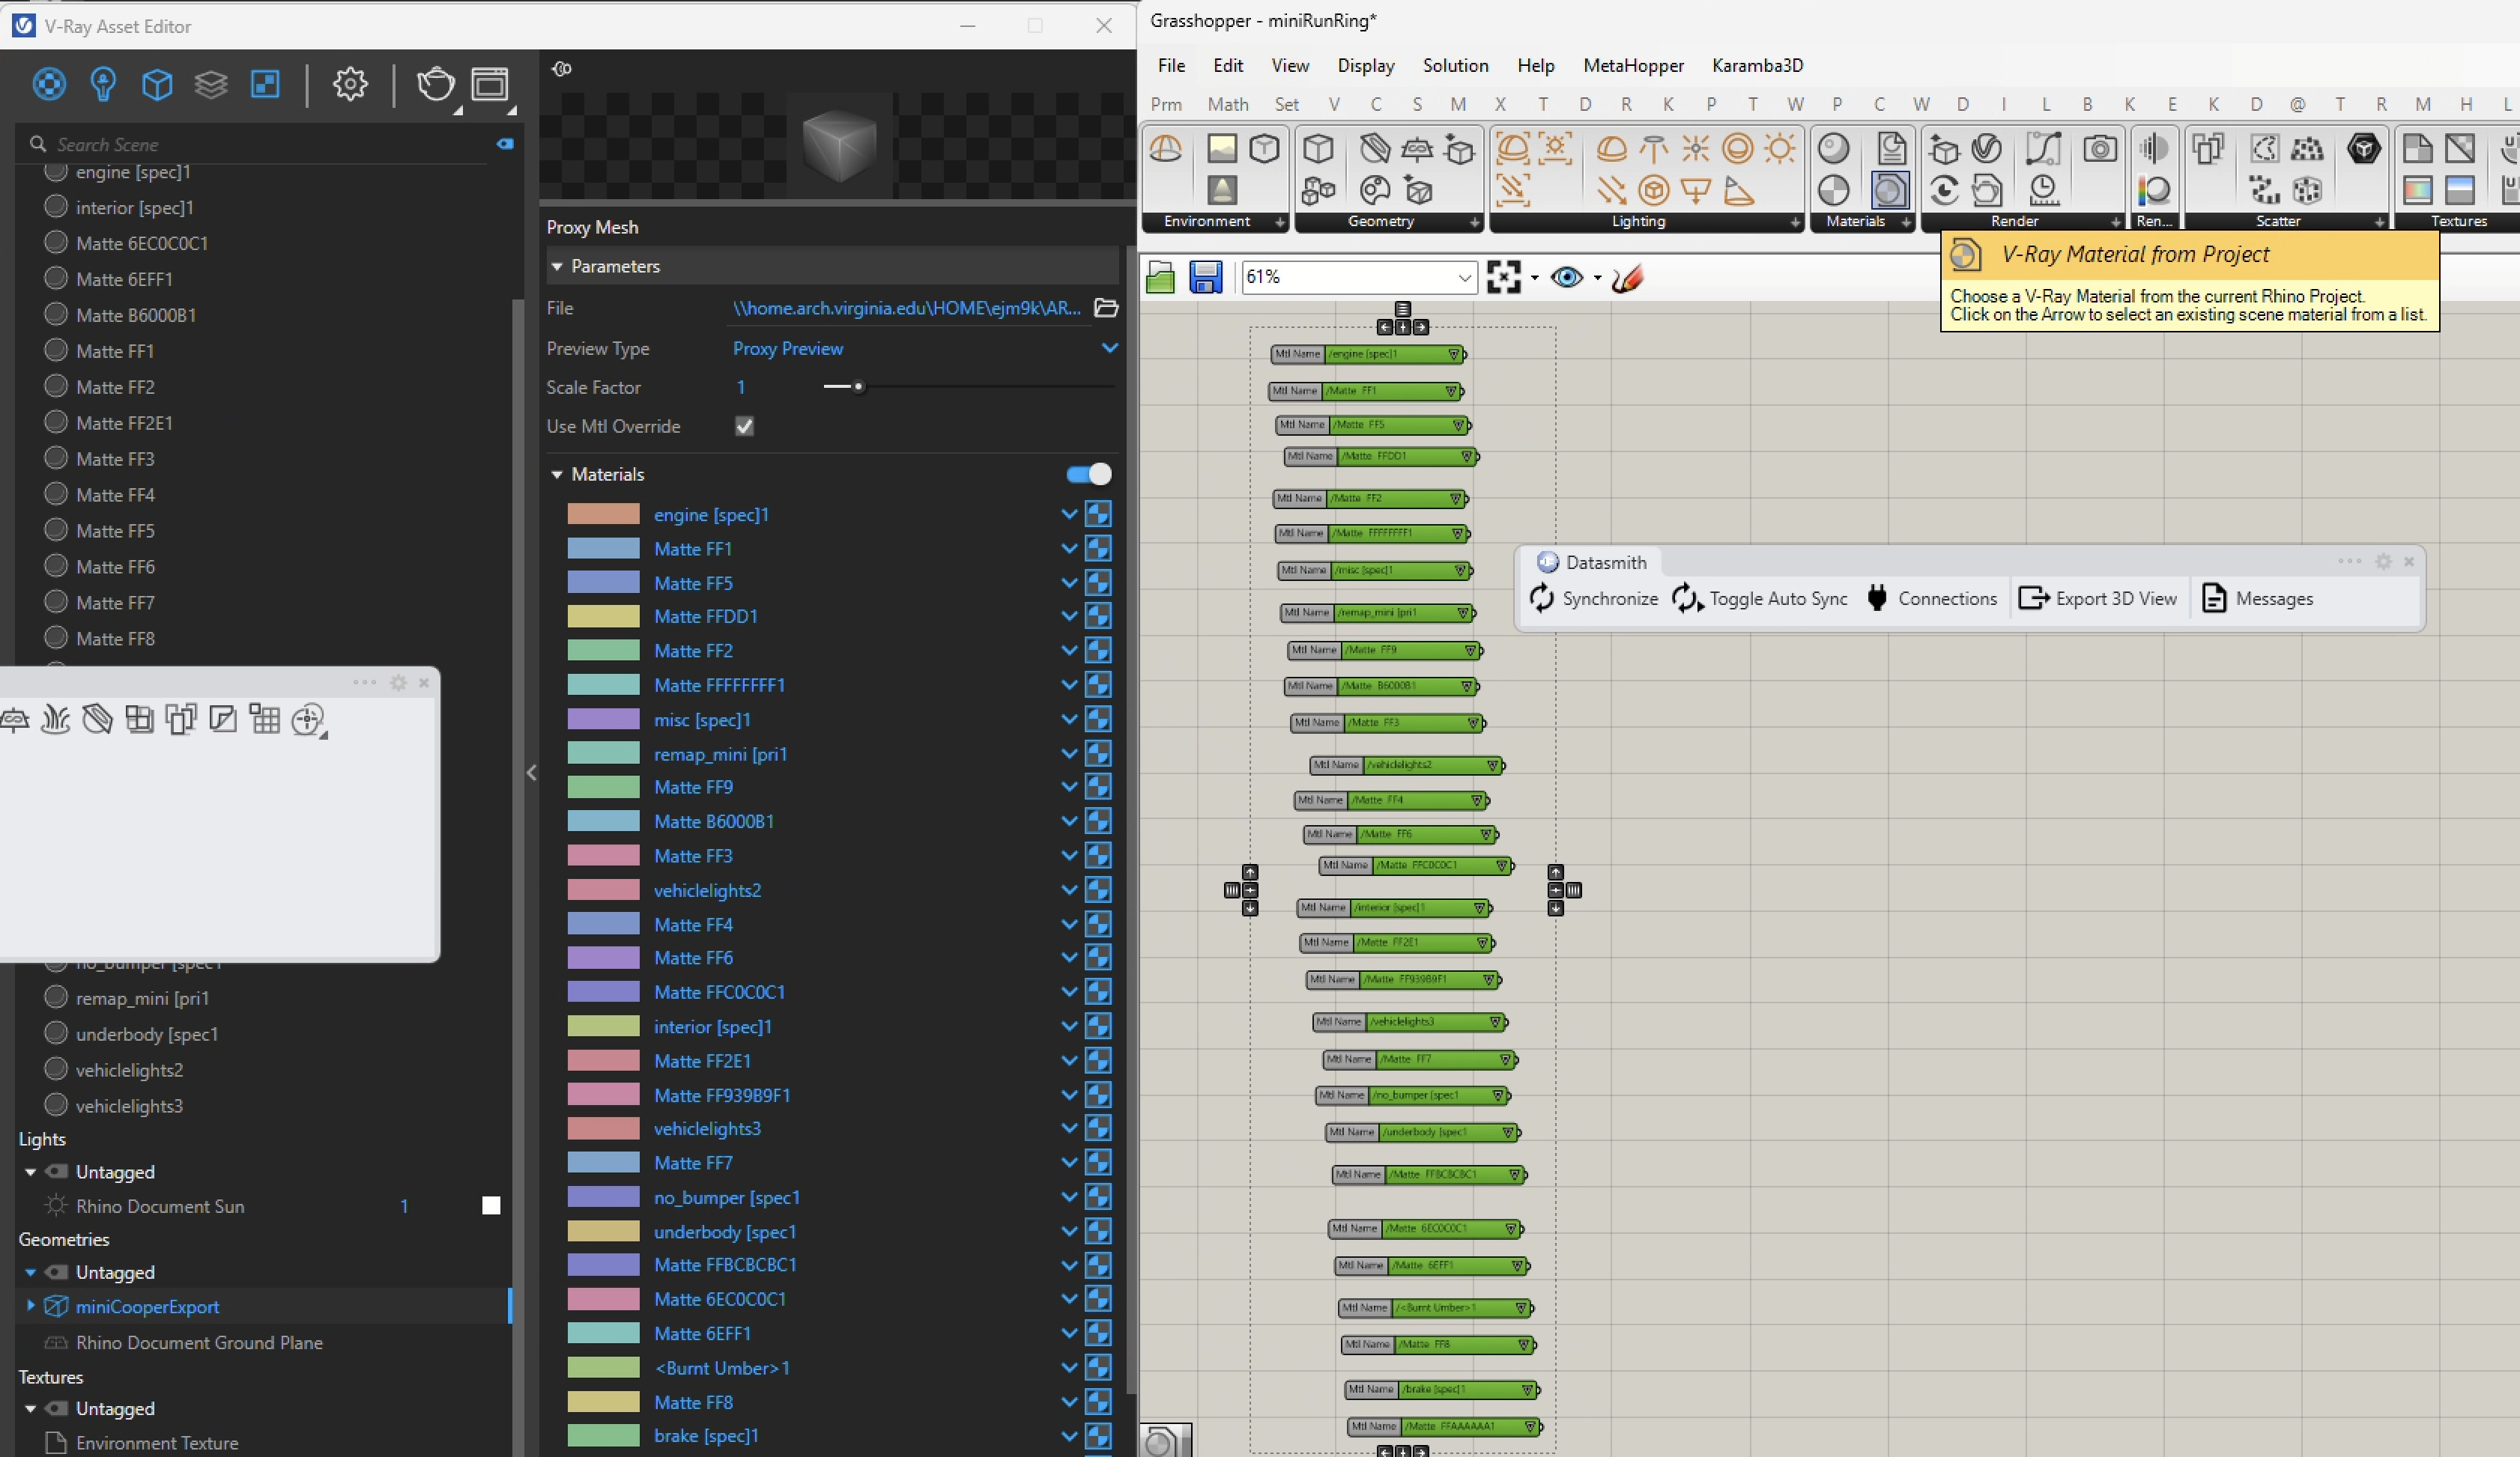
Task: Click Zoom Extents icon in canvas toolbar
Action: pyautogui.click(x=1504, y=277)
